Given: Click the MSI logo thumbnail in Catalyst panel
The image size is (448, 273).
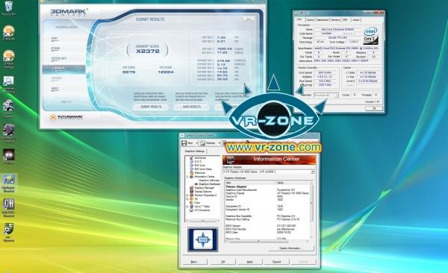Looking at the screenshot, I should (202, 239).
